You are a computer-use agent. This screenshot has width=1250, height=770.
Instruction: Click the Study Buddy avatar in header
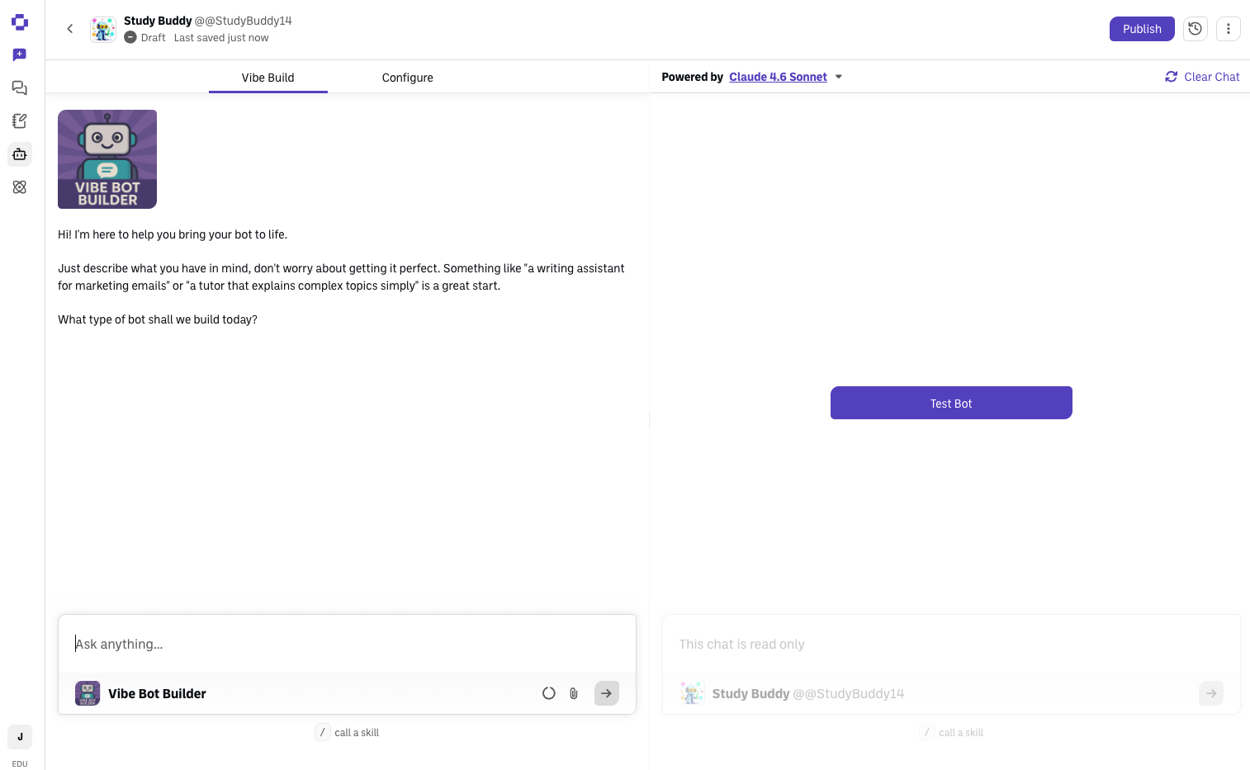click(103, 29)
